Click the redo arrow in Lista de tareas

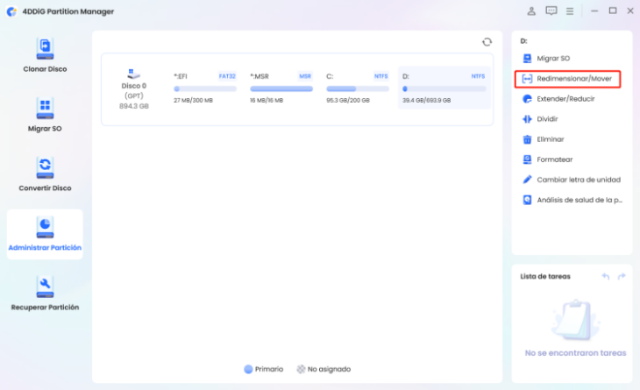point(621,276)
